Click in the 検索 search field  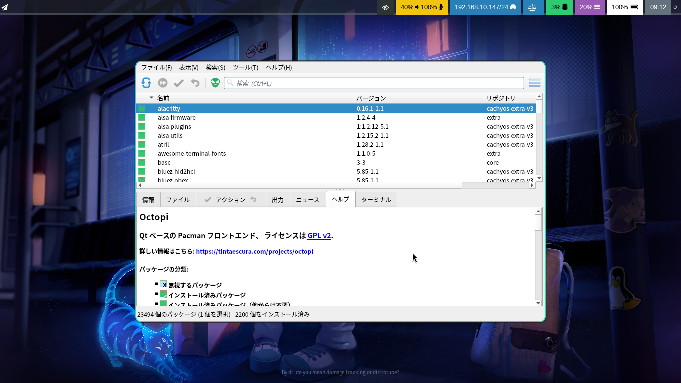pyautogui.click(x=374, y=83)
